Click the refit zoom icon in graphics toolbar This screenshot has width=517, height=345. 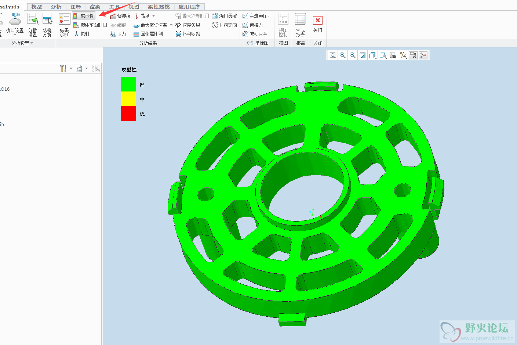333,55
